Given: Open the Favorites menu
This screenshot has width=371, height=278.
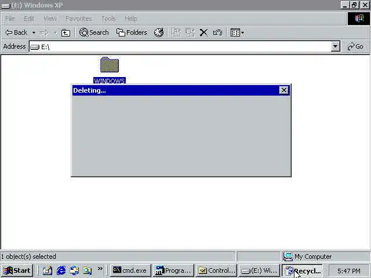Looking at the screenshot, I should coord(78,19).
